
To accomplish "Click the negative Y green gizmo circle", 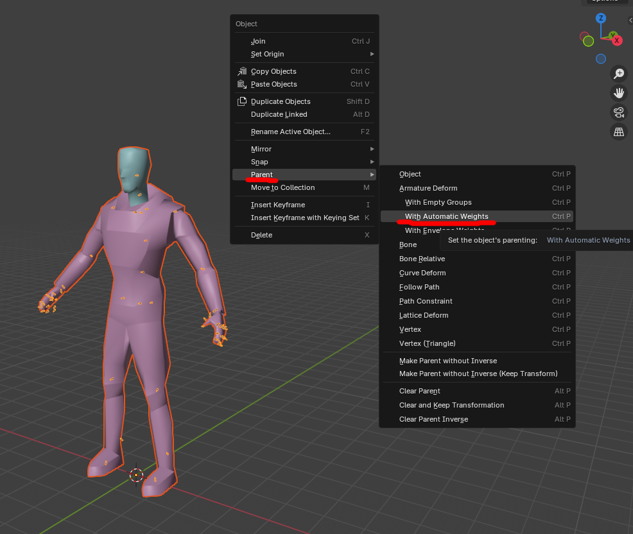I will click(588, 41).
